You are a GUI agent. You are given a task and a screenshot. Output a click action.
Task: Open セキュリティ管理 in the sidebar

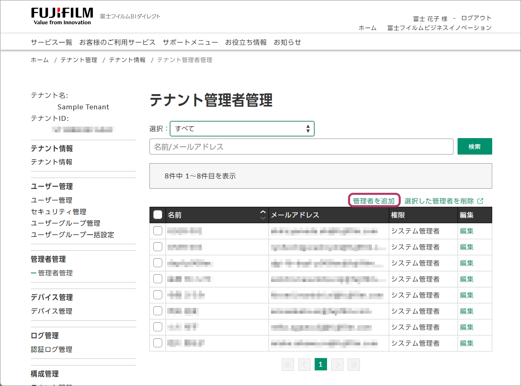click(58, 212)
